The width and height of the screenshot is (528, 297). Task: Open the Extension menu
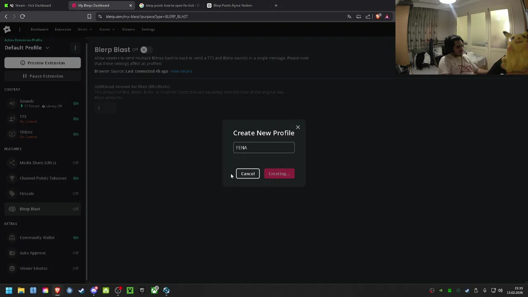[x=63, y=29]
